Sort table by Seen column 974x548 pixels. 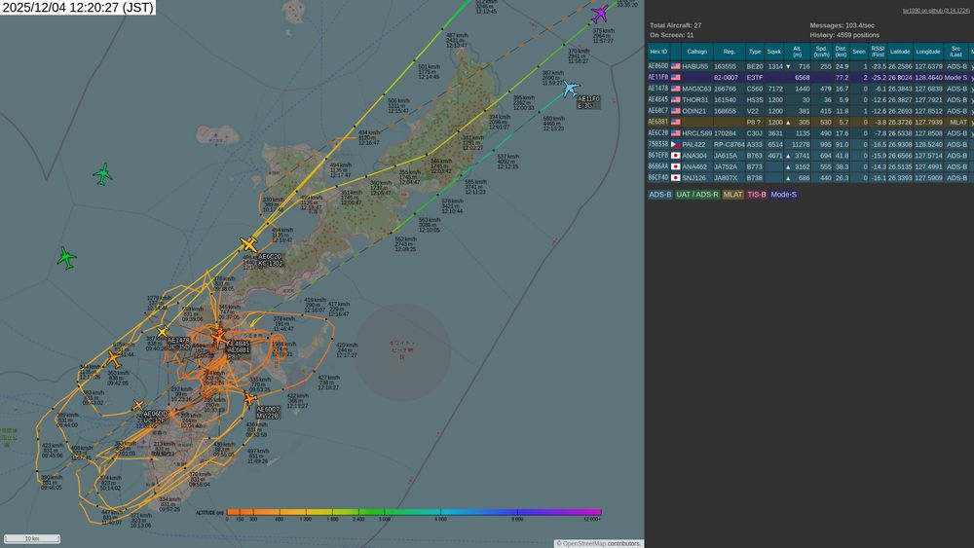pos(859,52)
